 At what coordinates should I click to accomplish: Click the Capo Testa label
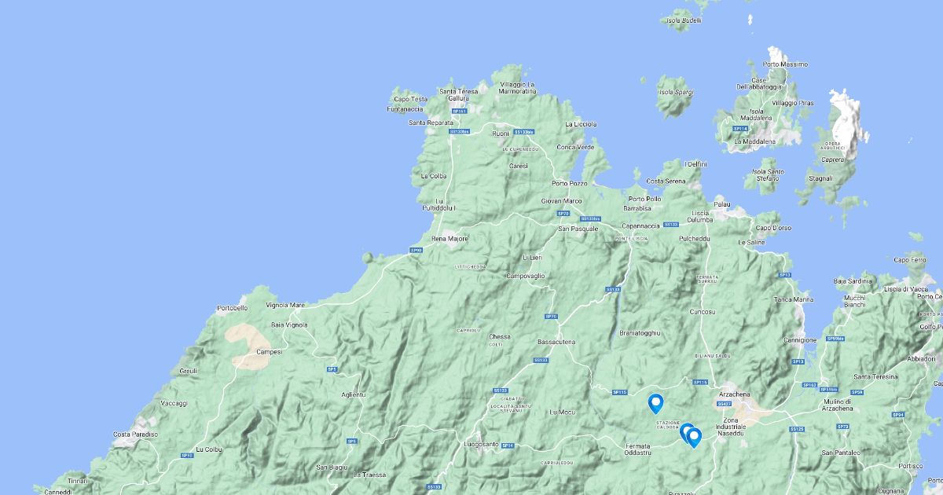click(410, 99)
